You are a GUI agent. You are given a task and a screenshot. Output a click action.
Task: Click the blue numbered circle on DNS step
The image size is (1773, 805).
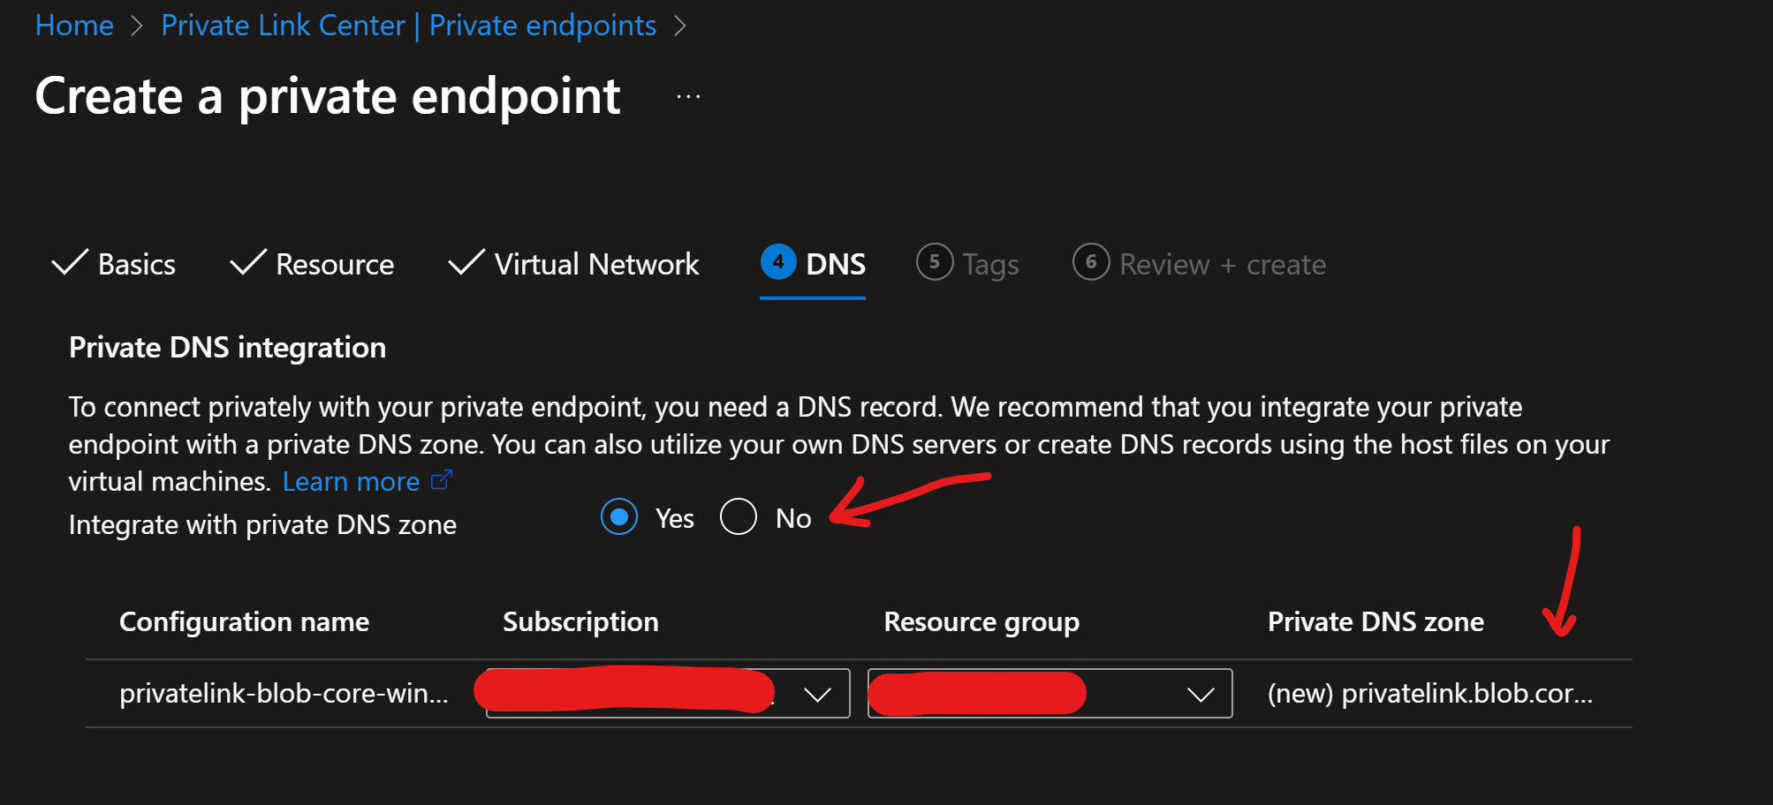pyautogui.click(x=777, y=262)
